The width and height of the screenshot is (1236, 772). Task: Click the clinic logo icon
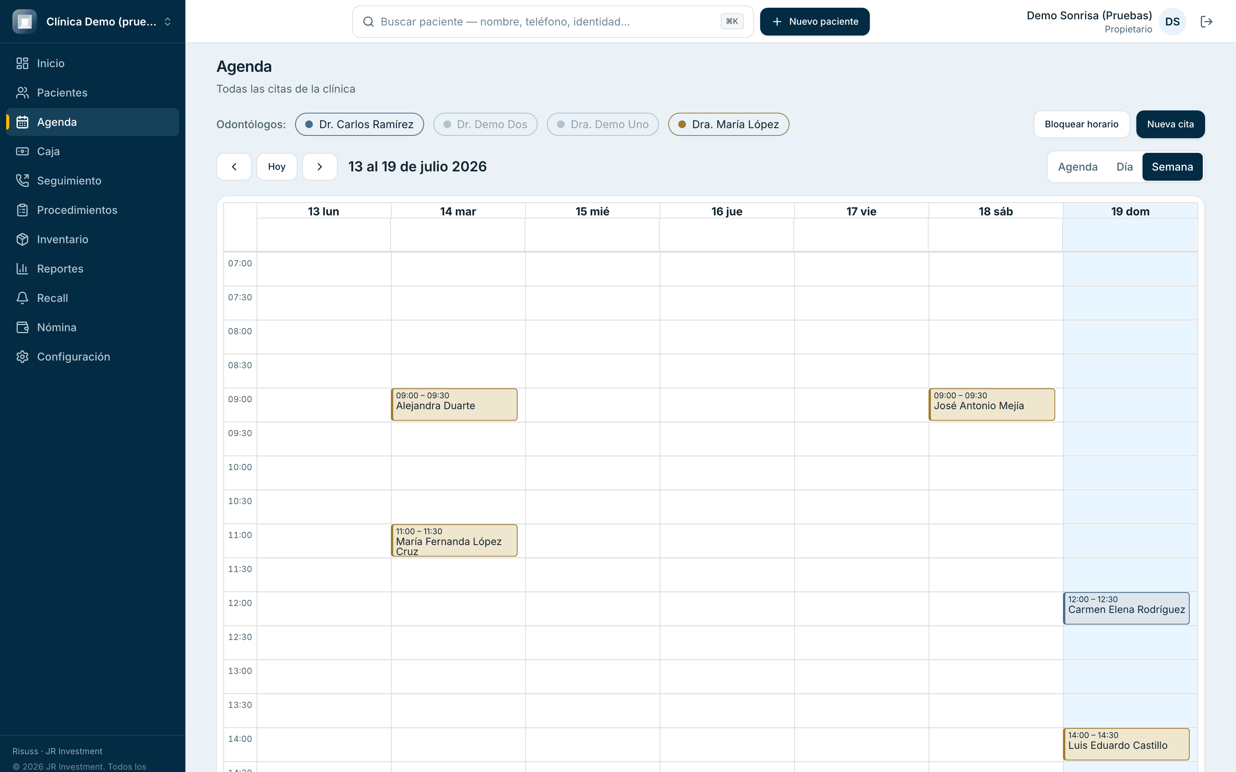pyautogui.click(x=24, y=22)
